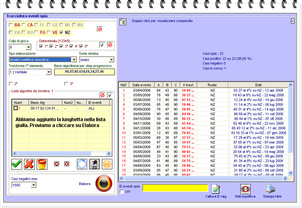Toggle the VE wheel checkbox
This screenshot has width=302, height=208.
pyautogui.click(x=49, y=33)
